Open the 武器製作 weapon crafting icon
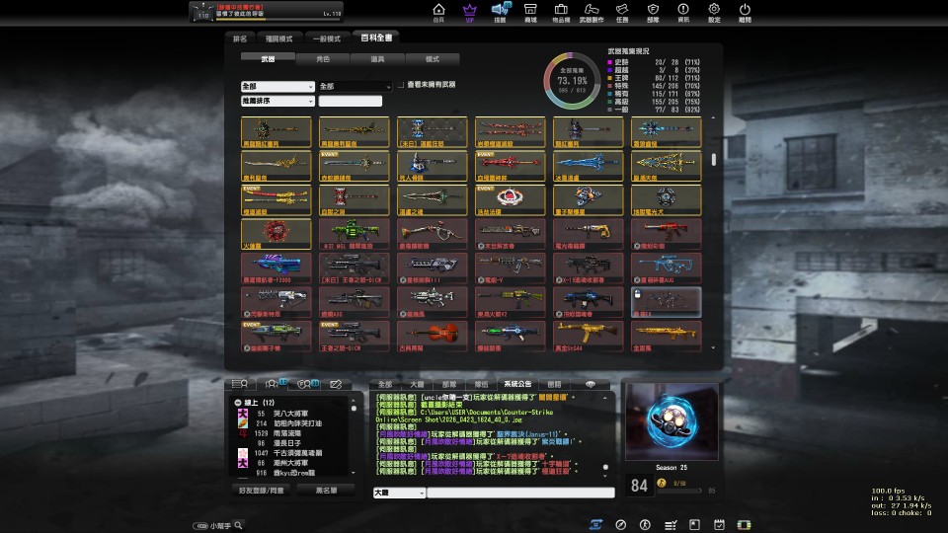Viewport: 948px width, 533px height. coord(592,12)
